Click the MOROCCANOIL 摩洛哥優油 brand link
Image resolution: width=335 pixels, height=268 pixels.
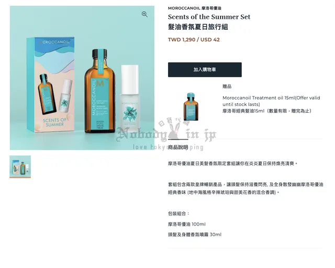point(194,8)
